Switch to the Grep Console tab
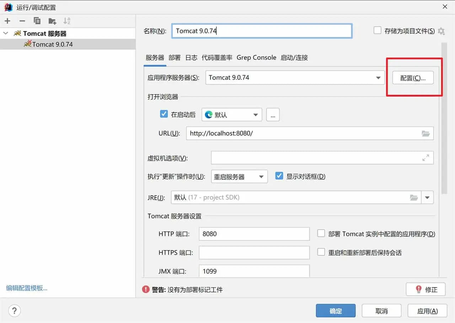 click(x=256, y=58)
